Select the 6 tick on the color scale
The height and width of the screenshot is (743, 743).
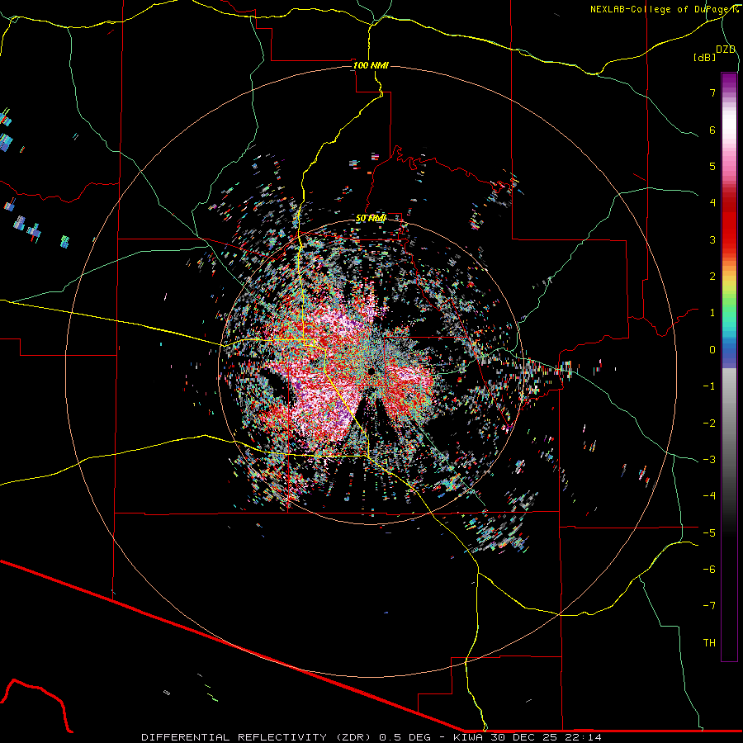pos(712,130)
